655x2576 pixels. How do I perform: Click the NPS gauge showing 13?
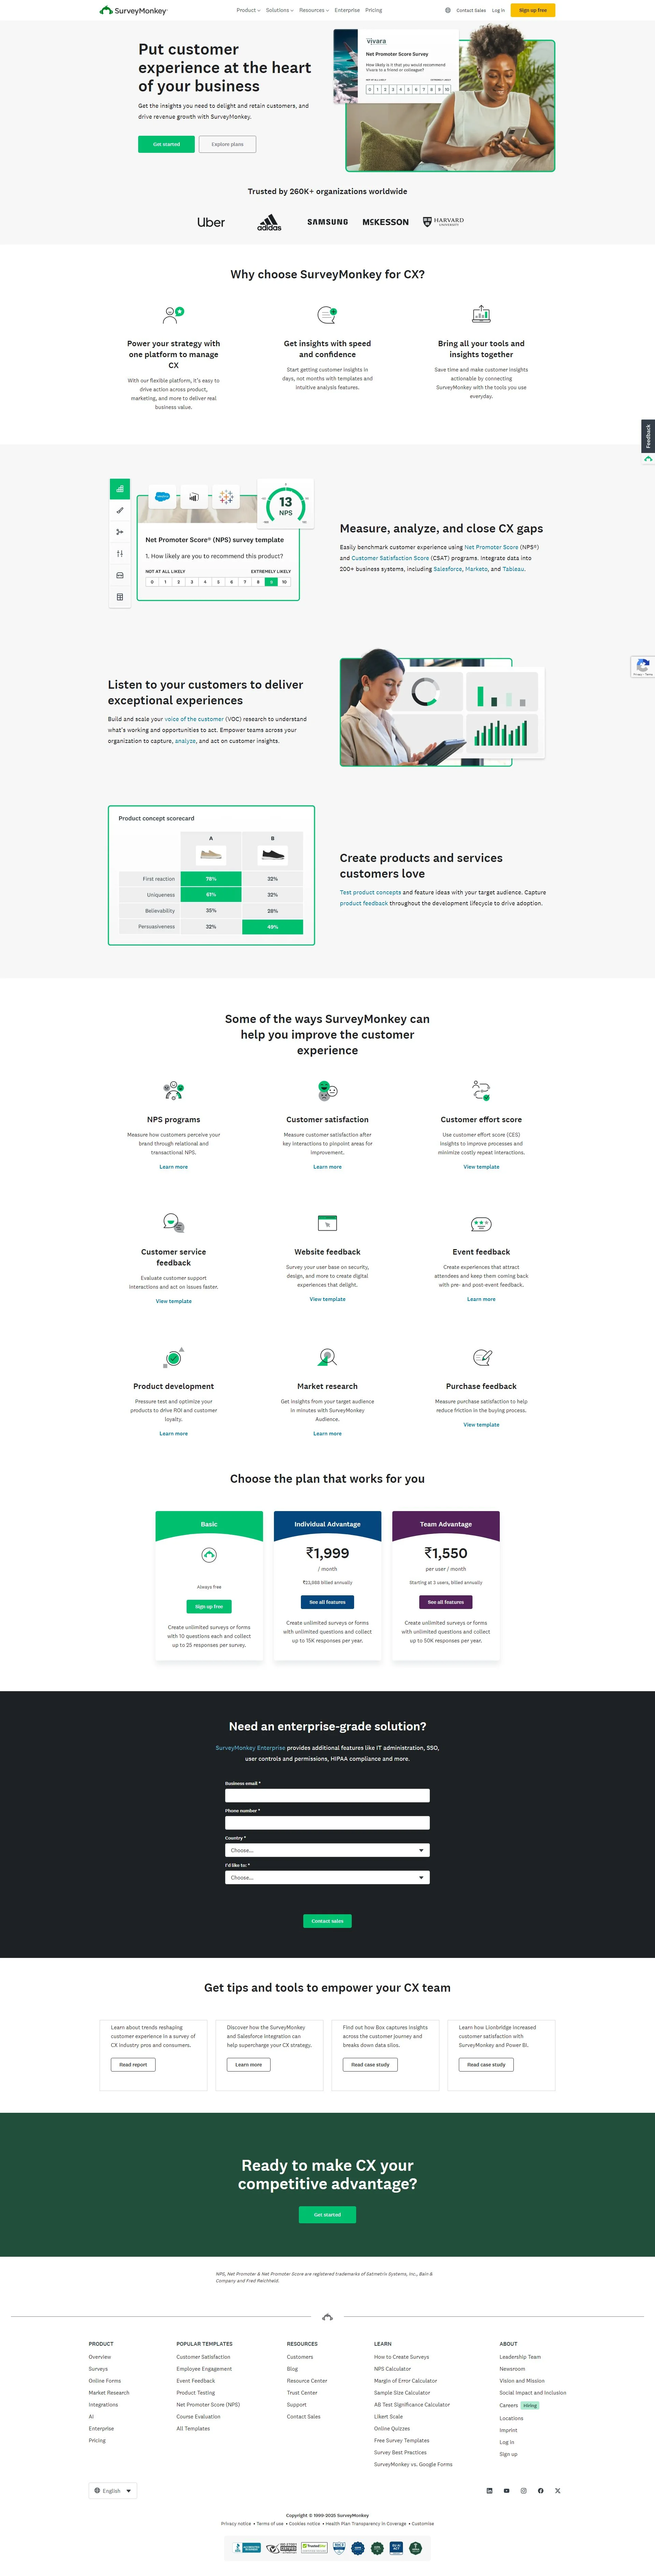286,504
